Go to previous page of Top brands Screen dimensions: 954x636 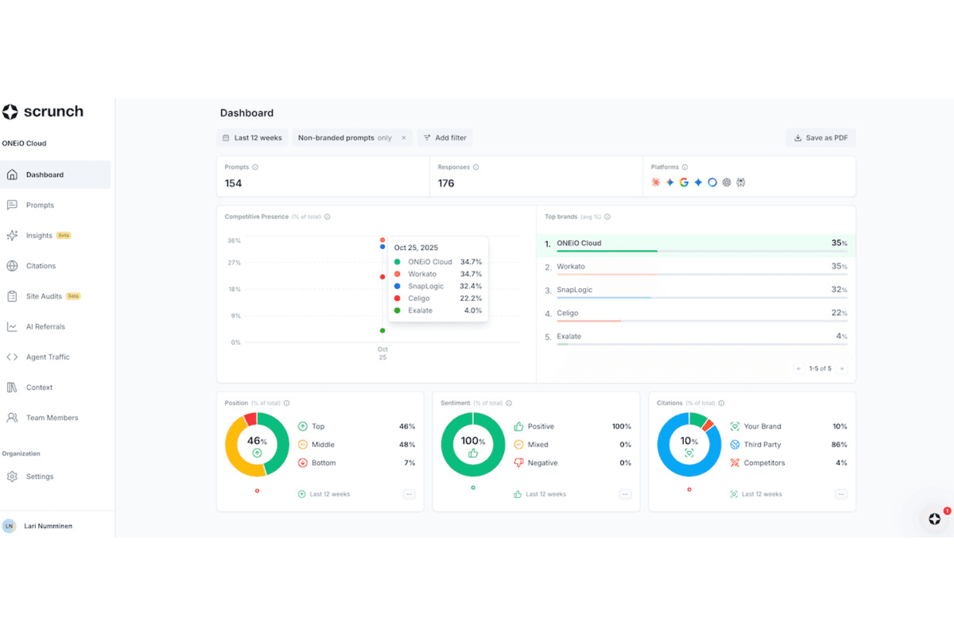pos(799,369)
